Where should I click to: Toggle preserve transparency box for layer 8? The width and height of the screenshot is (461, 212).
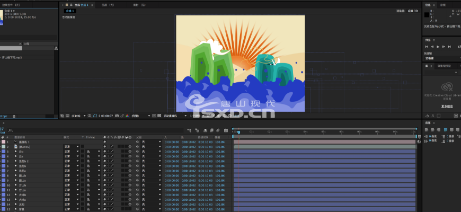[x=83, y=175]
